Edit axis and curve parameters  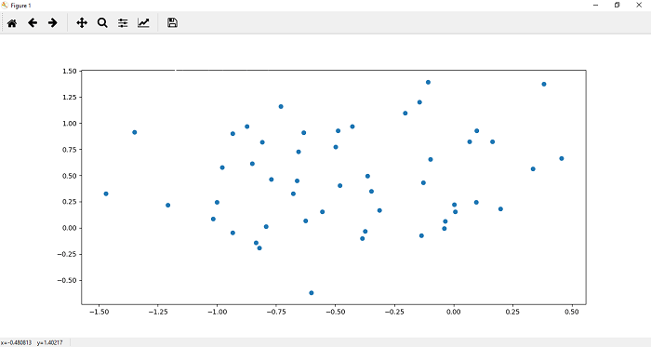tap(143, 23)
